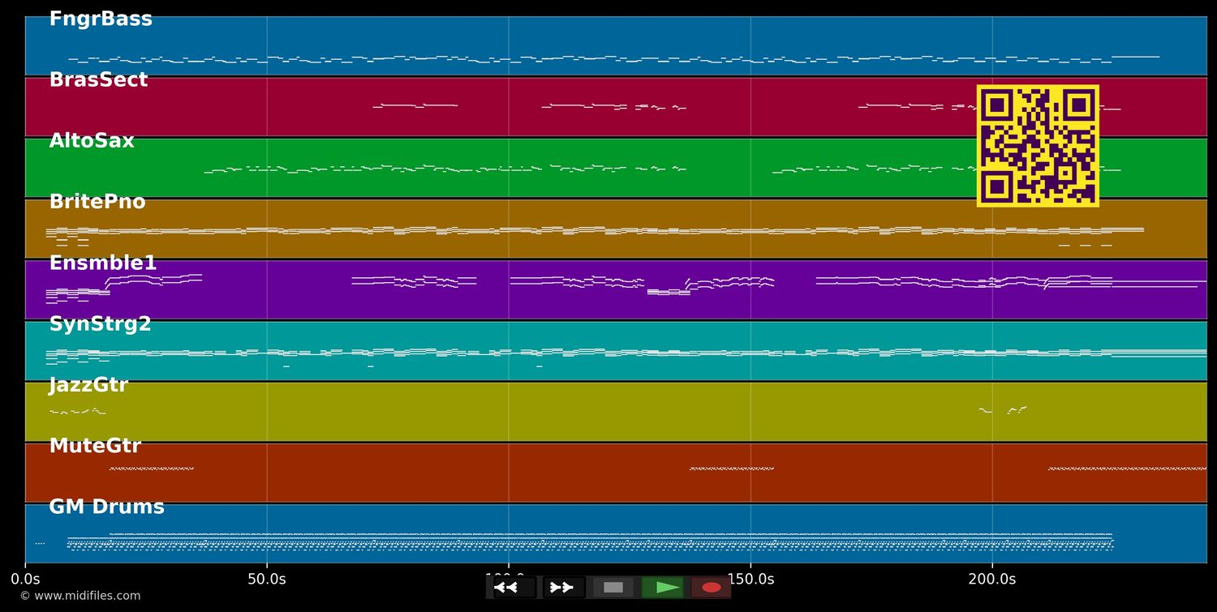
Task: Select the BrasSect track lane
Action: [x=568, y=105]
